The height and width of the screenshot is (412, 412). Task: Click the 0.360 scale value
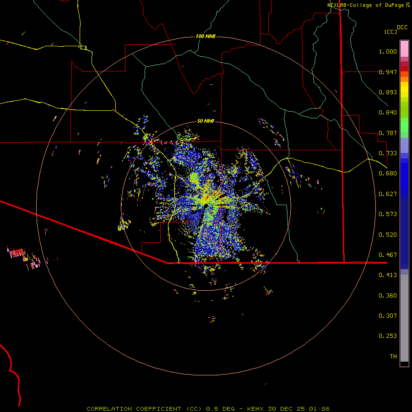[388, 296]
